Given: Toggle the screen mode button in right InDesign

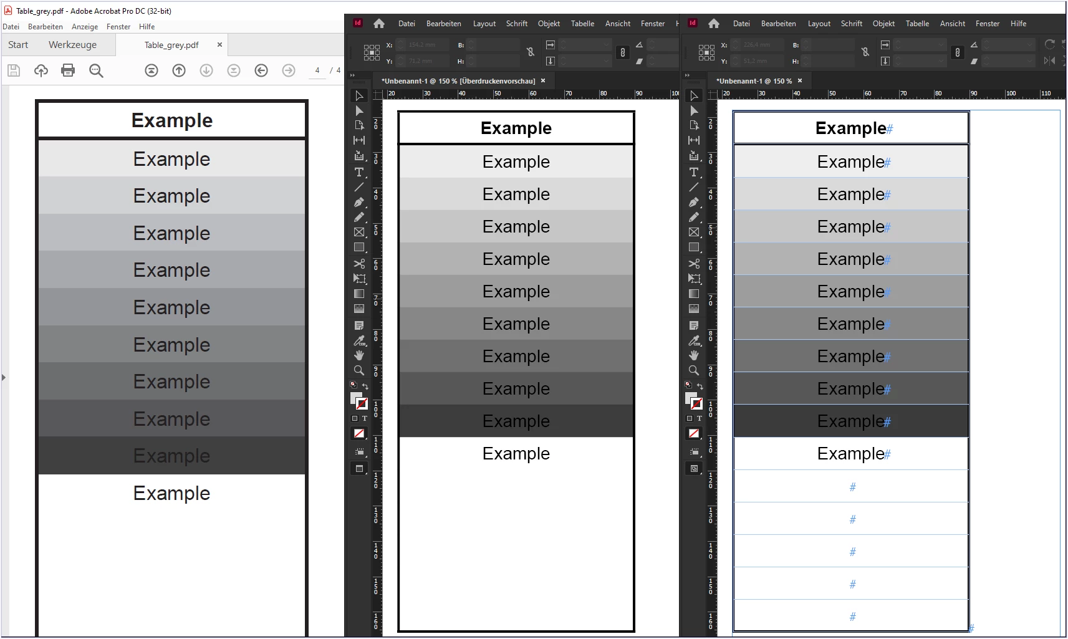Looking at the screenshot, I should [694, 468].
